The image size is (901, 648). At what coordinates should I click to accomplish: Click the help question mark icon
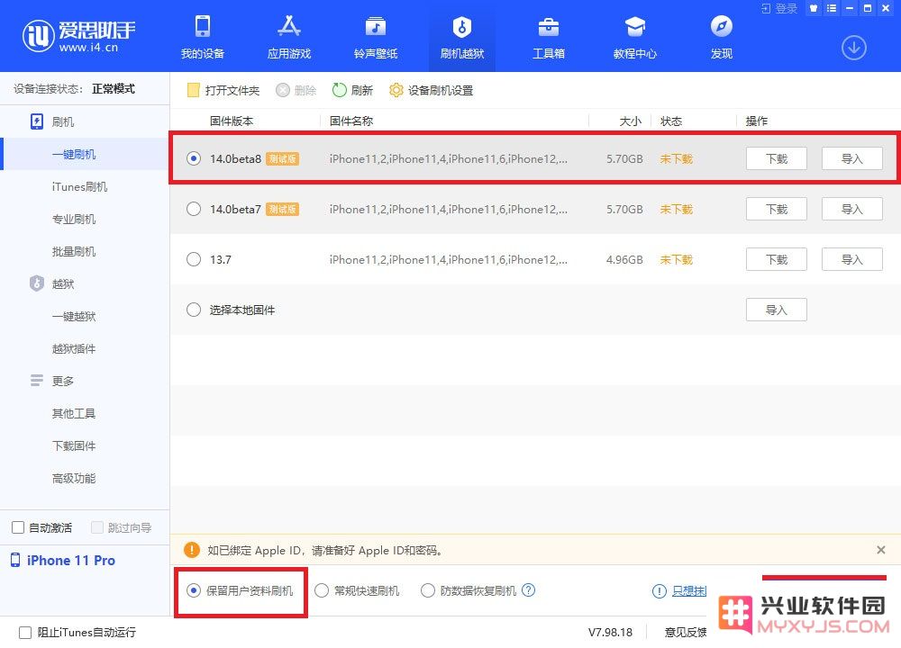(x=529, y=590)
